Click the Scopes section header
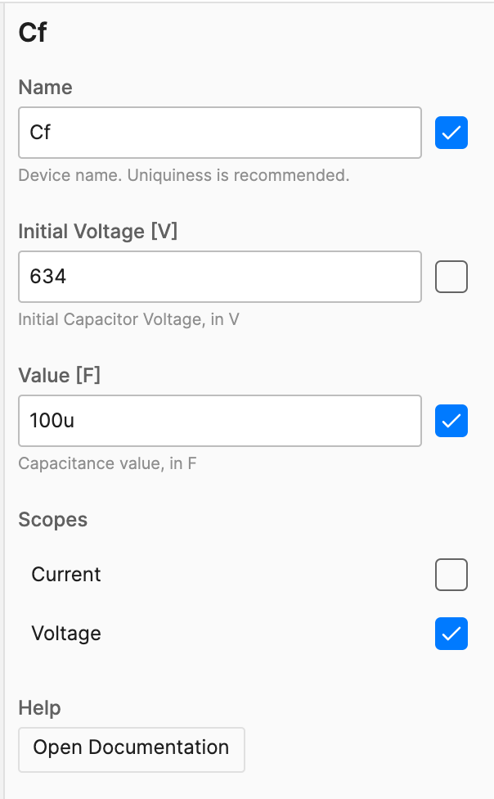Screen dimensions: 494x799 point(52,520)
